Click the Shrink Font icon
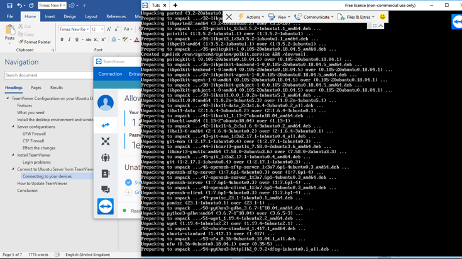This screenshot has width=462, height=259. pyautogui.click(x=116, y=29)
